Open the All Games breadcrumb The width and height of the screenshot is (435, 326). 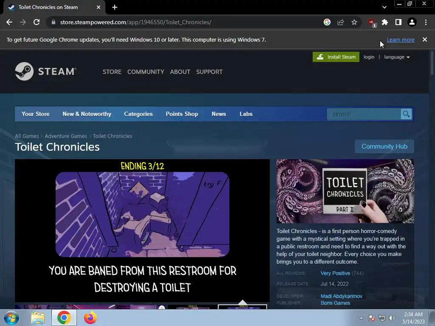tap(27, 136)
